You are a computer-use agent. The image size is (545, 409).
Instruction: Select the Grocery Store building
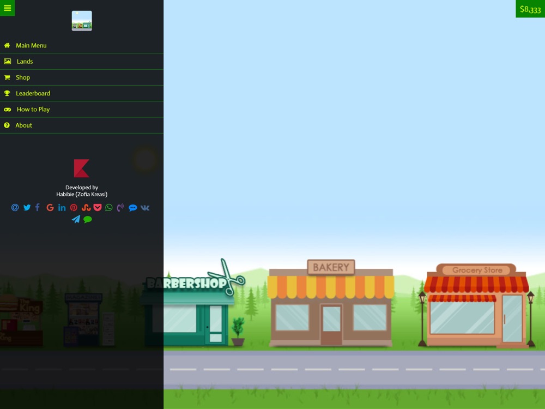point(476,305)
